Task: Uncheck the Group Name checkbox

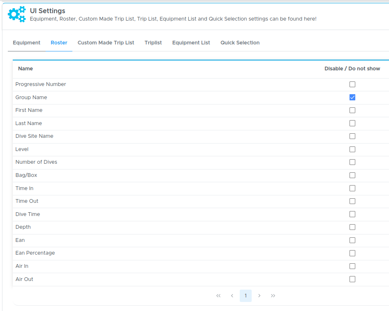Action: click(352, 97)
